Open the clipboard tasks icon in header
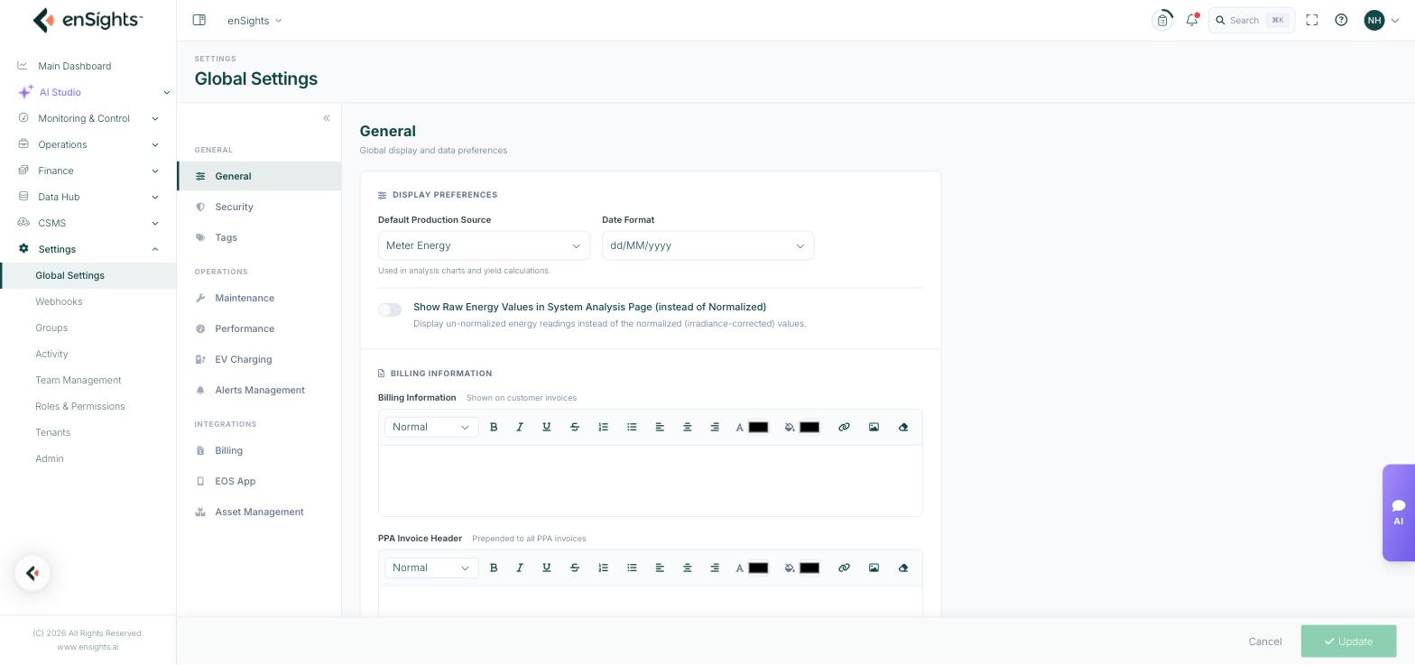 (x=1162, y=20)
